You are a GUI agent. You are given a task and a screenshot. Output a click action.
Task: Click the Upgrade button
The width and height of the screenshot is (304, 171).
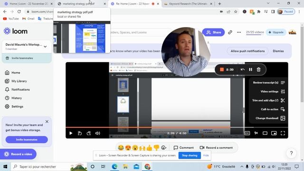click(x=276, y=32)
